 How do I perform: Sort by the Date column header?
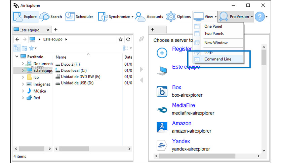click(128, 57)
